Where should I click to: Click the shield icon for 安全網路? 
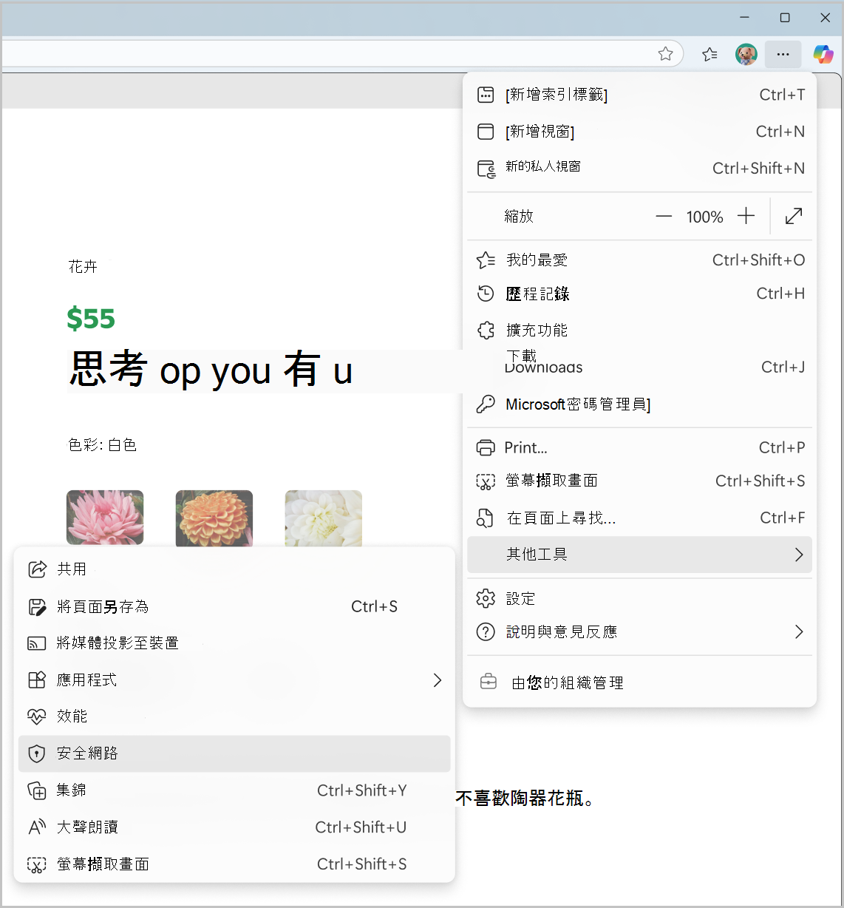pos(36,753)
